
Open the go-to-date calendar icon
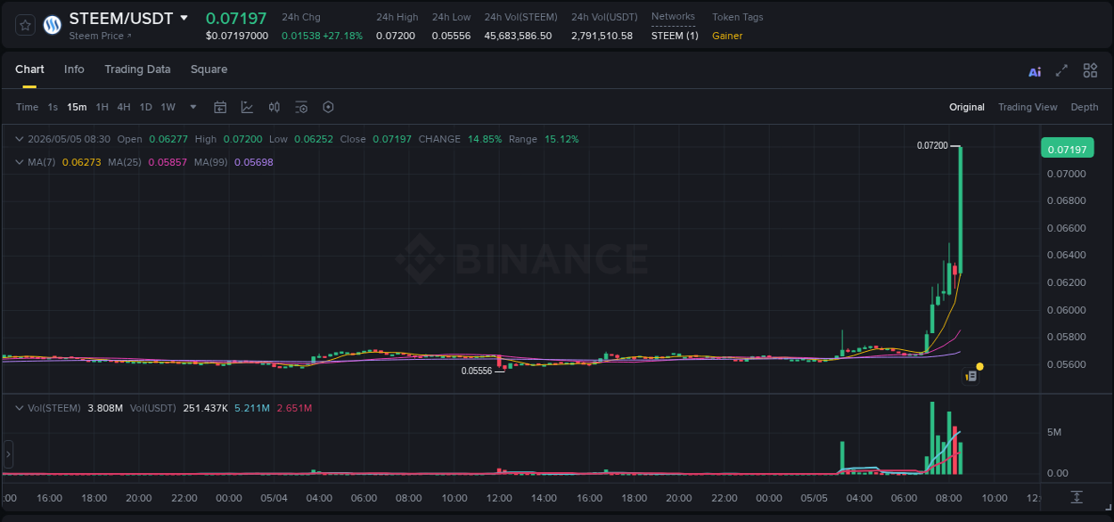220,107
